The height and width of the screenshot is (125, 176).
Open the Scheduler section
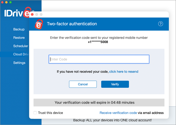(21, 46)
